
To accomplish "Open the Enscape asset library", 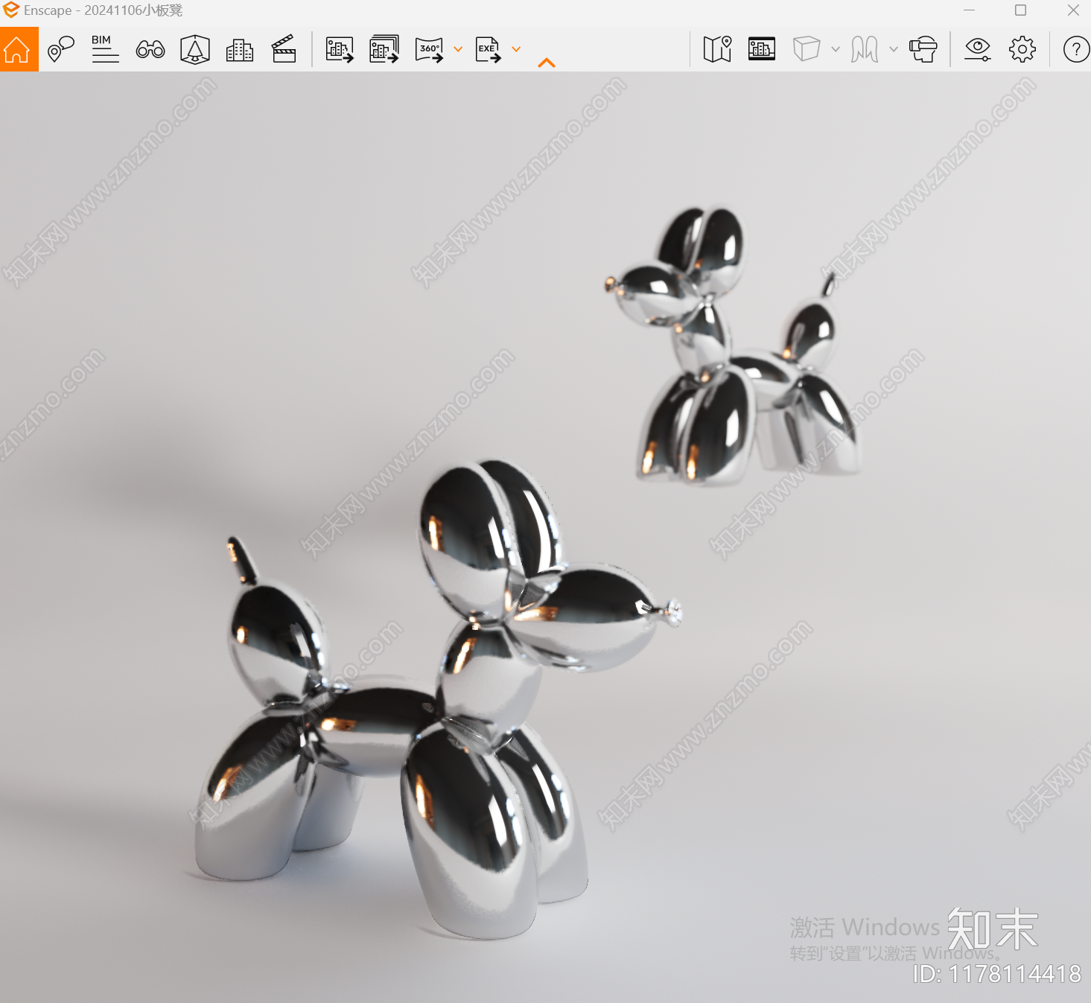I will click(762, 49).
